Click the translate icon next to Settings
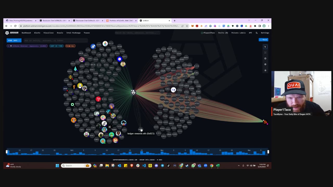This screenshot has width=333, height=187. [257, 33]
